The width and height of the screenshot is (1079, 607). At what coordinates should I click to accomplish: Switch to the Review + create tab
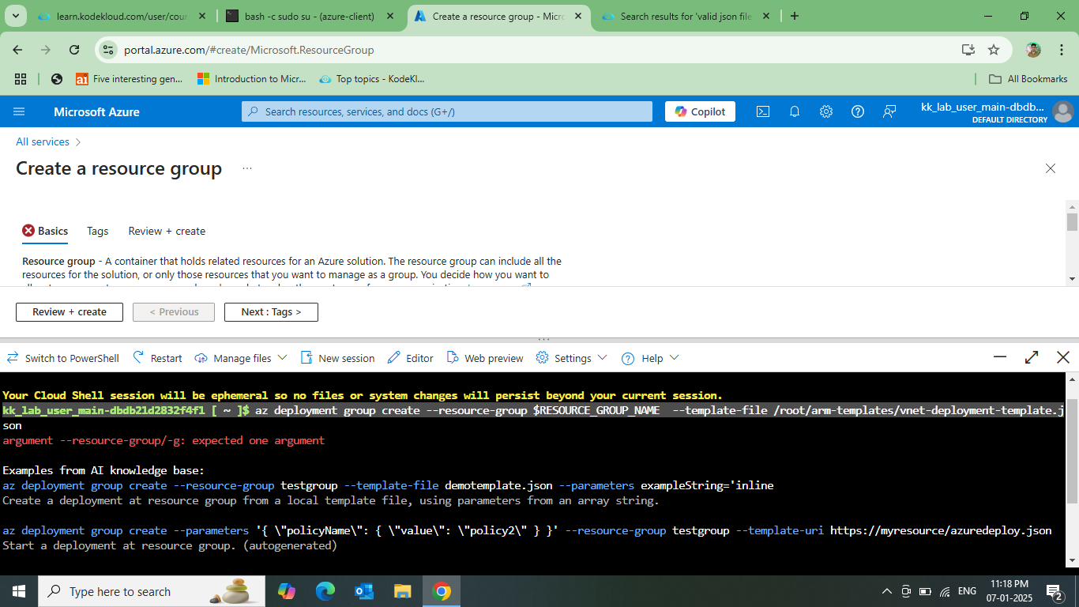click(167, 231)
